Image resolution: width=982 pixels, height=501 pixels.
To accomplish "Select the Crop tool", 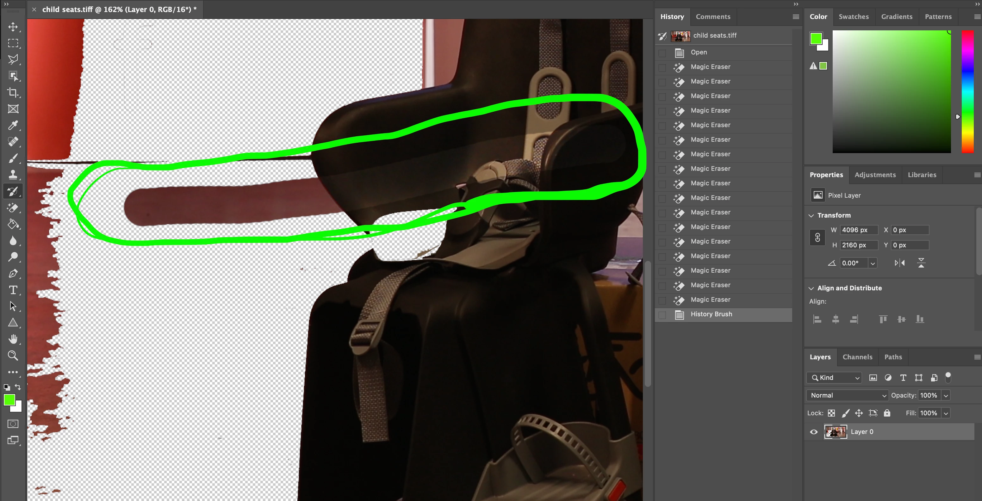I will 13,93.
